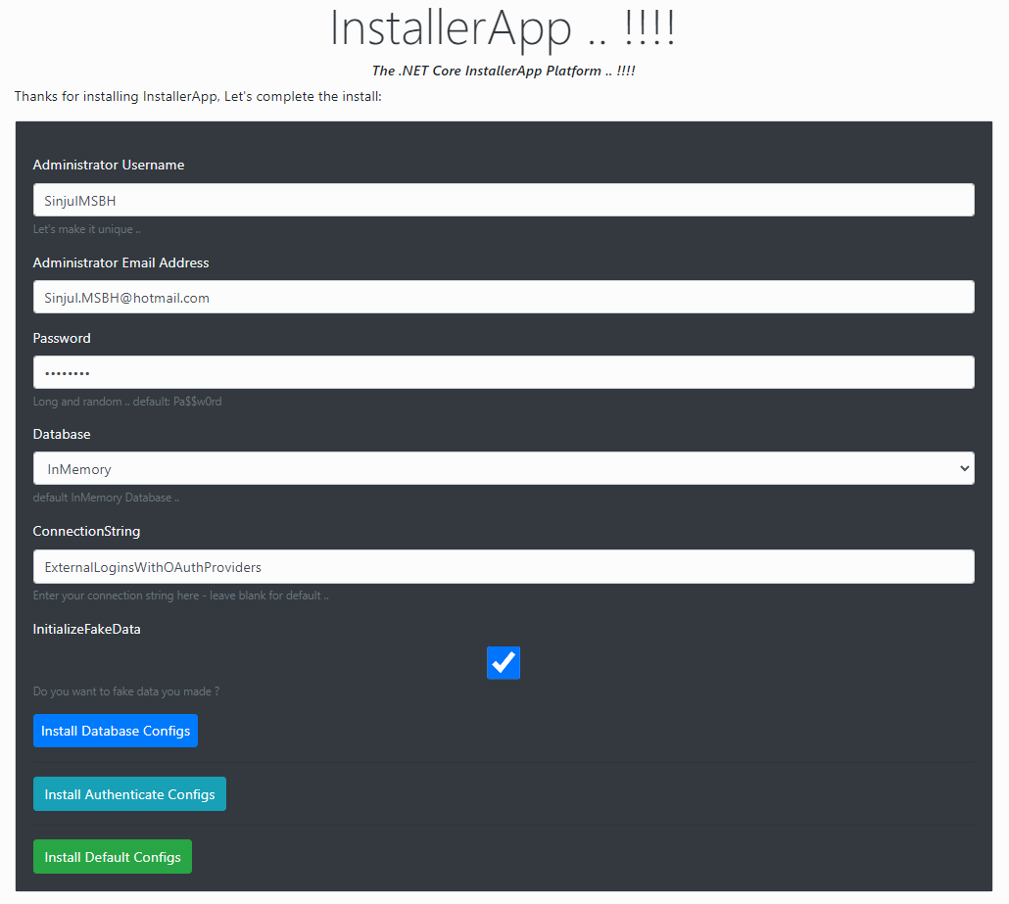Screen dimensions: 1009x904
Task: Click the Database dropdown chevron arrow
Action: 961,469
